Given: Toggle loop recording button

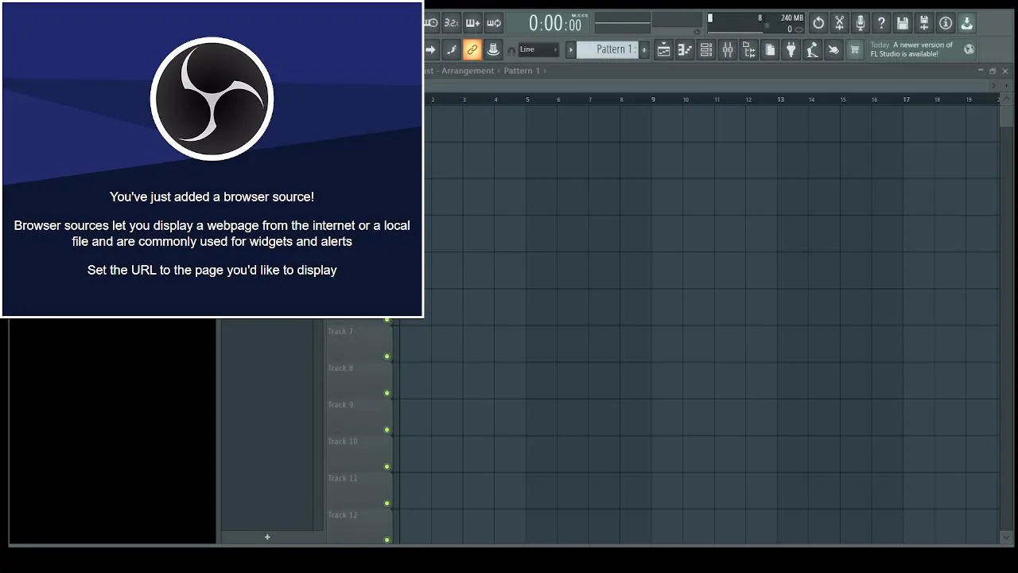Looking at the screenshot, I should click(494, 23).
